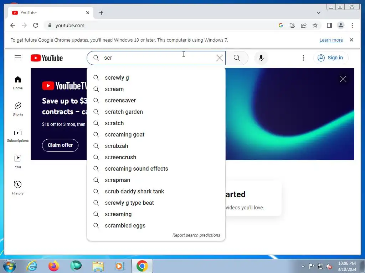Run search with magnifier button
Viewport: 365px width, 273px height.
(x=237, y=58)
